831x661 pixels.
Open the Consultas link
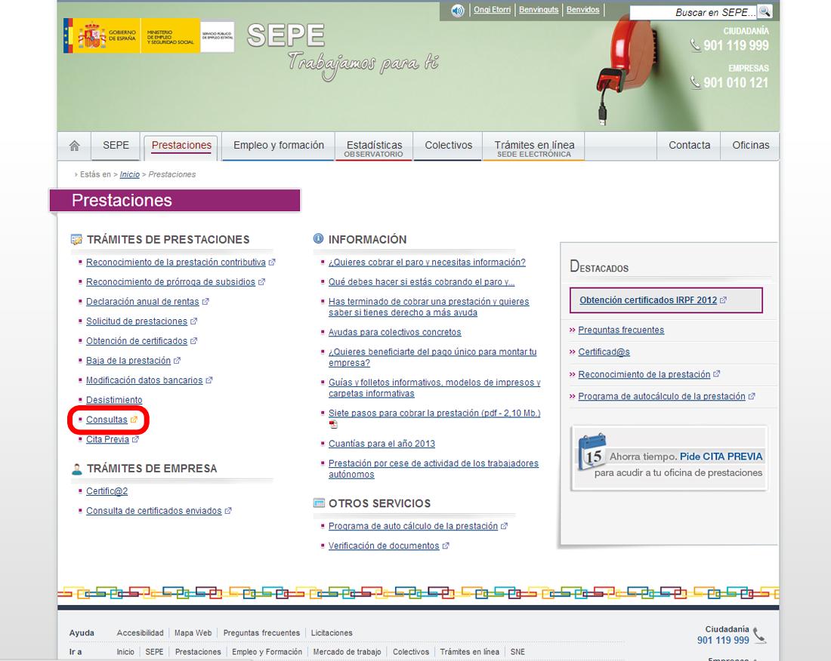pos(107,420)
